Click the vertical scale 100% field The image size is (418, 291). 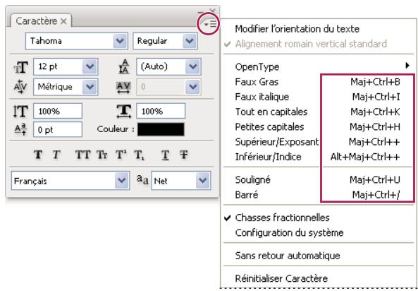click(x=58, y=111)
